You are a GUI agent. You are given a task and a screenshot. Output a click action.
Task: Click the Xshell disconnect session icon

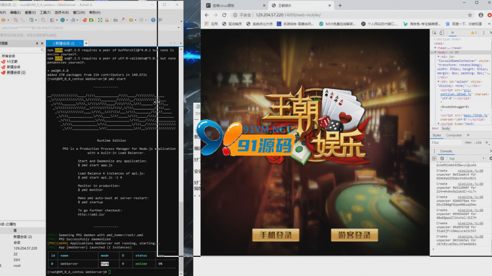(16, 20)
